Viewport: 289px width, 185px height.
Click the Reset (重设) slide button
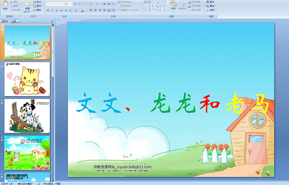pyautogui.click(x=37, y=6)
